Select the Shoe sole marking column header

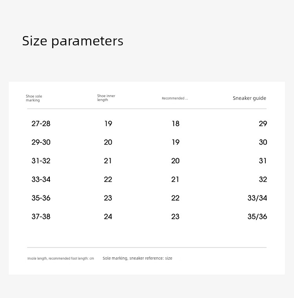tap(34, 98)
